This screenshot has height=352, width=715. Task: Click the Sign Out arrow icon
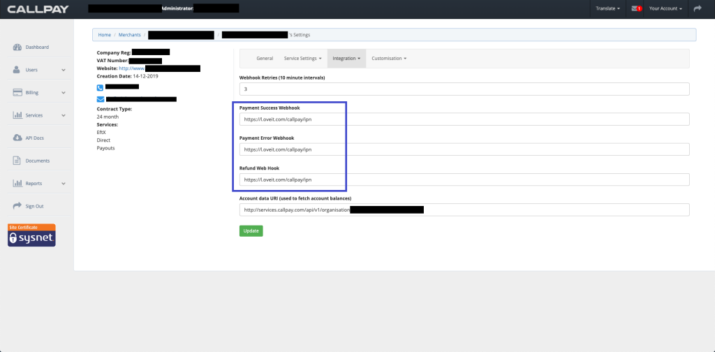(x=17, y=206)
